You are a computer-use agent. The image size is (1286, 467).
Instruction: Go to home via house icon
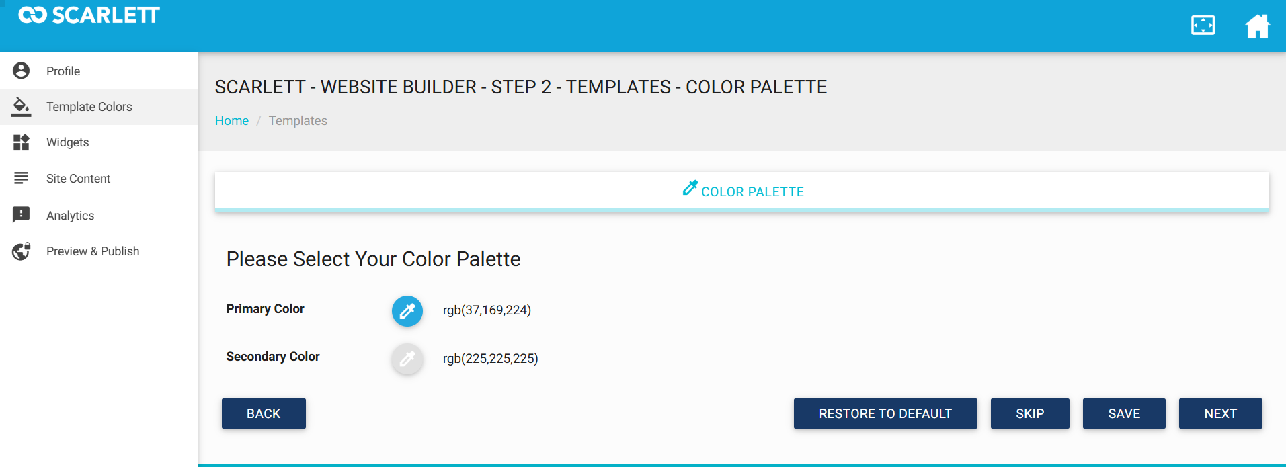tap(1257, 26)
